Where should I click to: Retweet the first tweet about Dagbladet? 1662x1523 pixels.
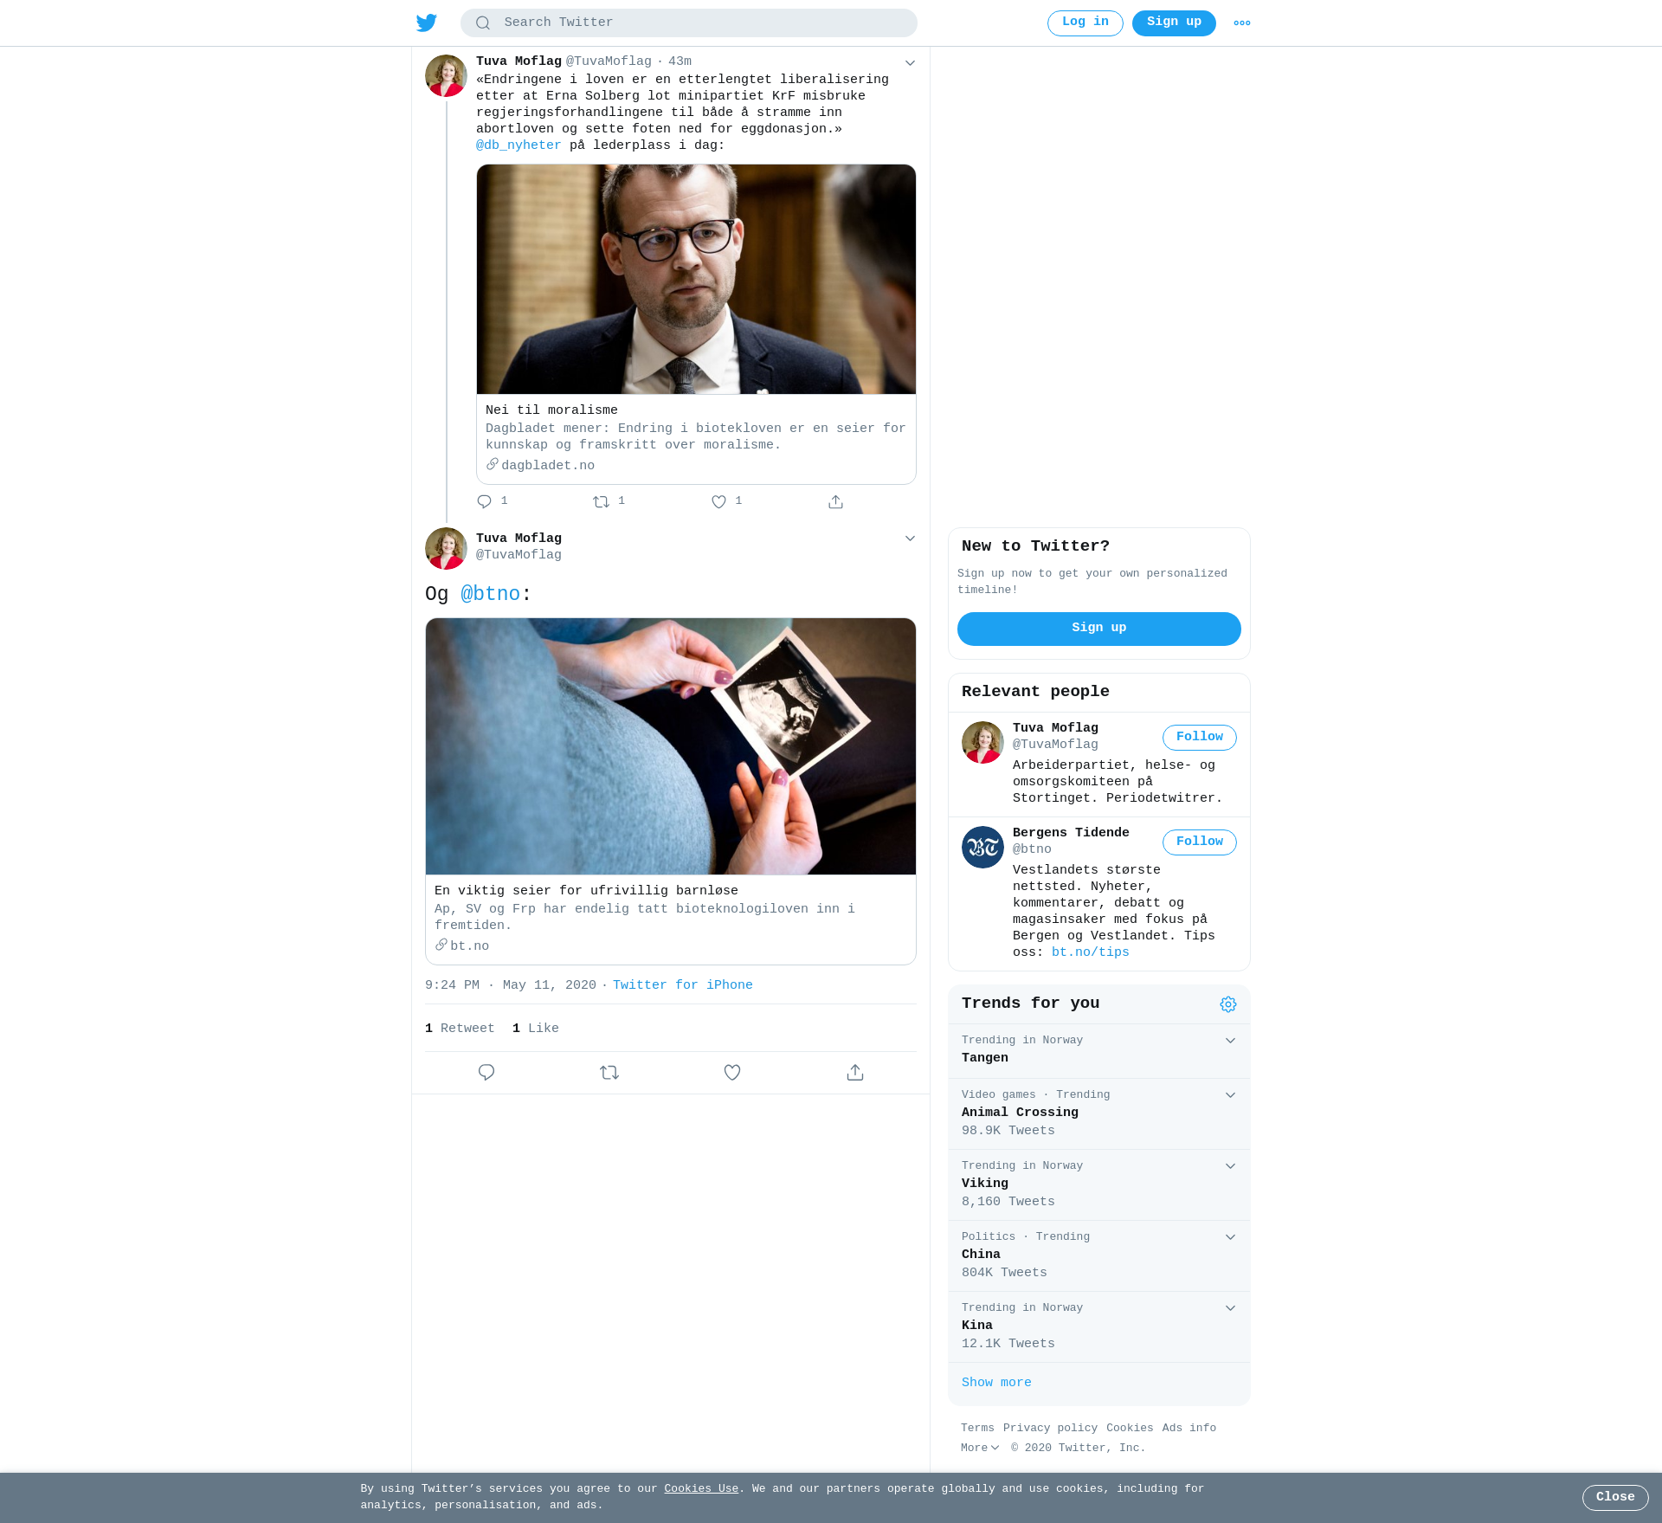click(x=602, y=501)
